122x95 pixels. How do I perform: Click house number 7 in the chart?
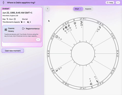[x=95, y=50]
